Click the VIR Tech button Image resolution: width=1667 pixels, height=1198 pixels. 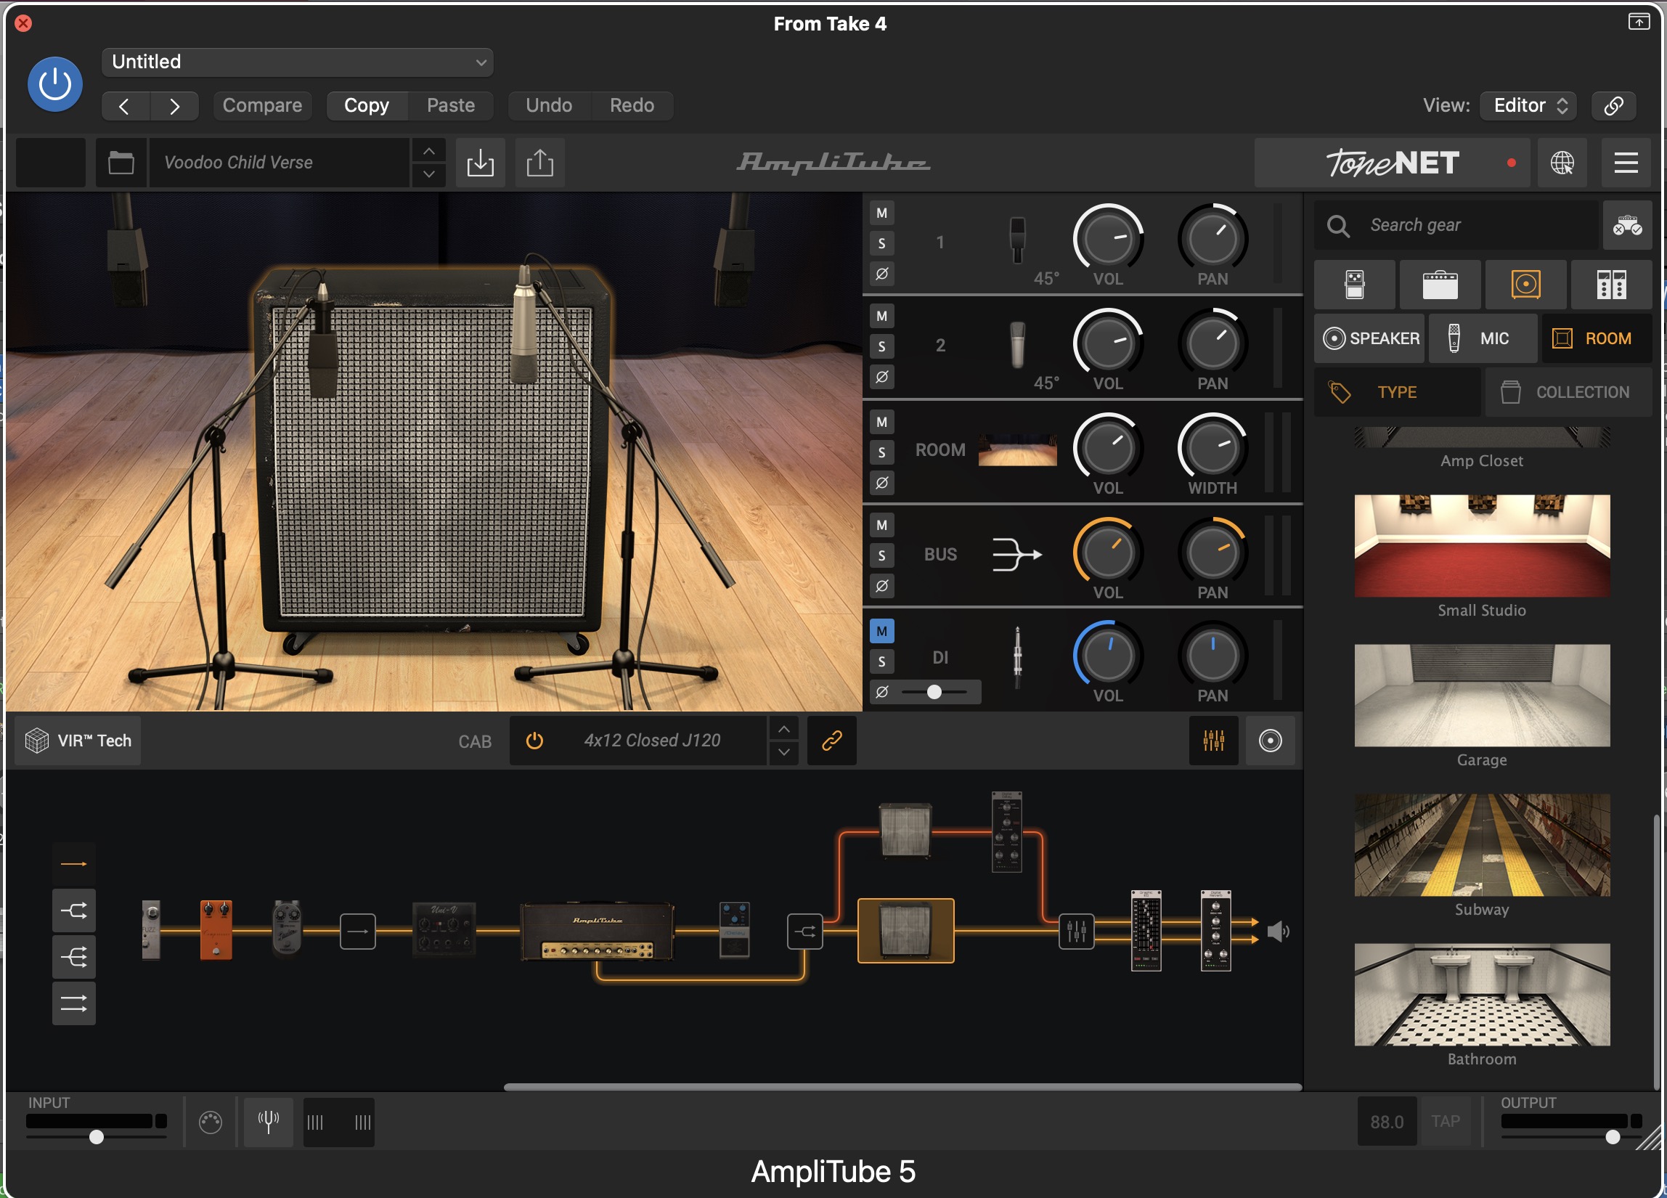coord(78,741)
